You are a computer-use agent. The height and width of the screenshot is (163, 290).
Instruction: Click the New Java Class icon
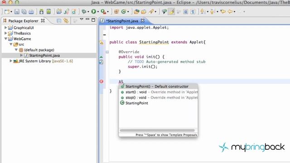click(x=124, y=11)
